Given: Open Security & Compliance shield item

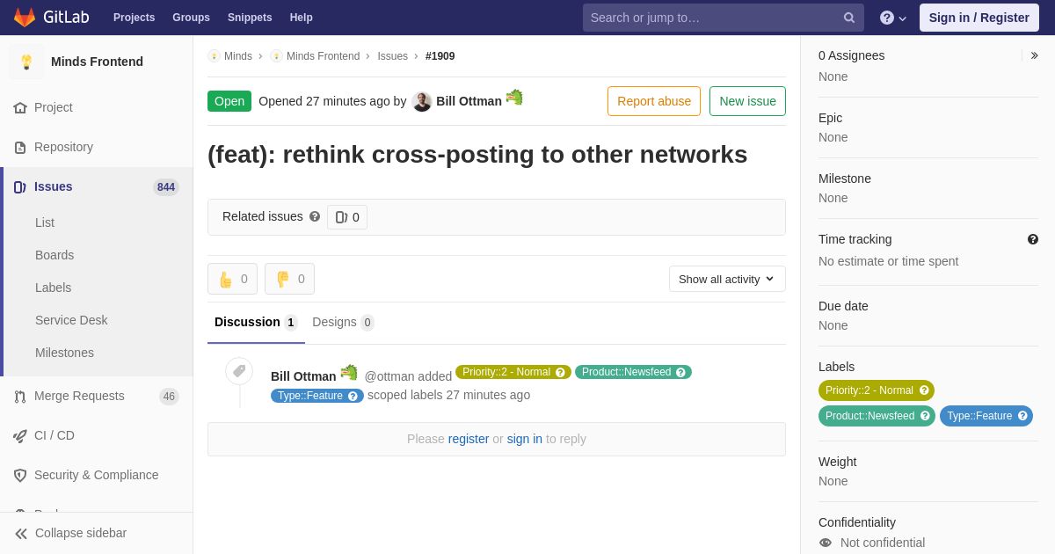Looking at the screenshot, I should [x=97, y=475].
